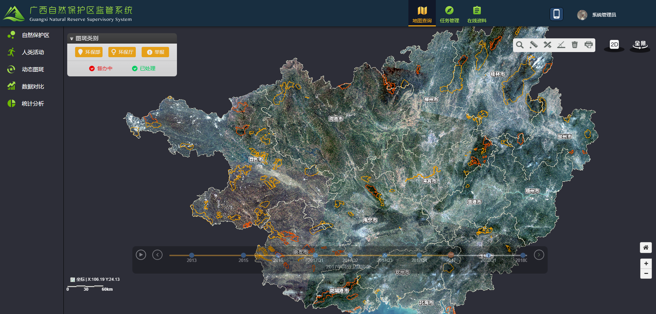The height and width of the screenshot is (314, 656).
Task: Toggle the 督办中 status filter
Action: [x=101, y=68]
